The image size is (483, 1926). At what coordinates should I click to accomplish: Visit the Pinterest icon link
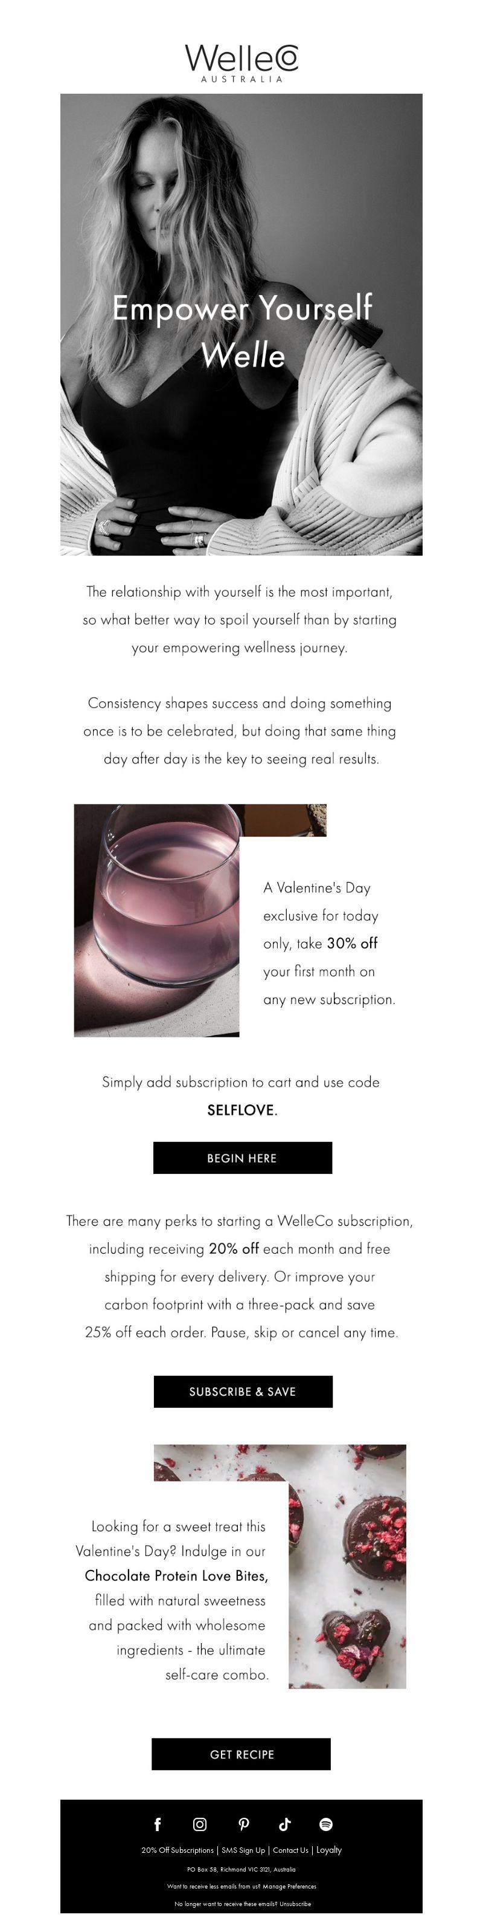(x=243, y=1824)
